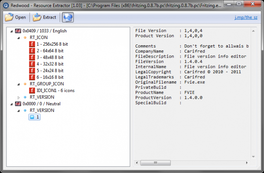Viewport: 264px width, 173px height.
Task: Click the red Fritzing icon for 24x24
Action: point(32,71)
